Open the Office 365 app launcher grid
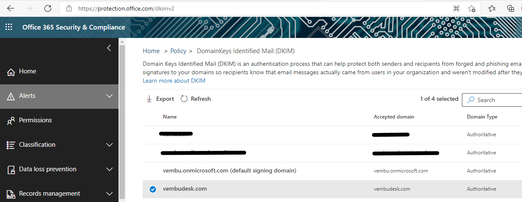 pyautogui.click(x=8, y=27)
